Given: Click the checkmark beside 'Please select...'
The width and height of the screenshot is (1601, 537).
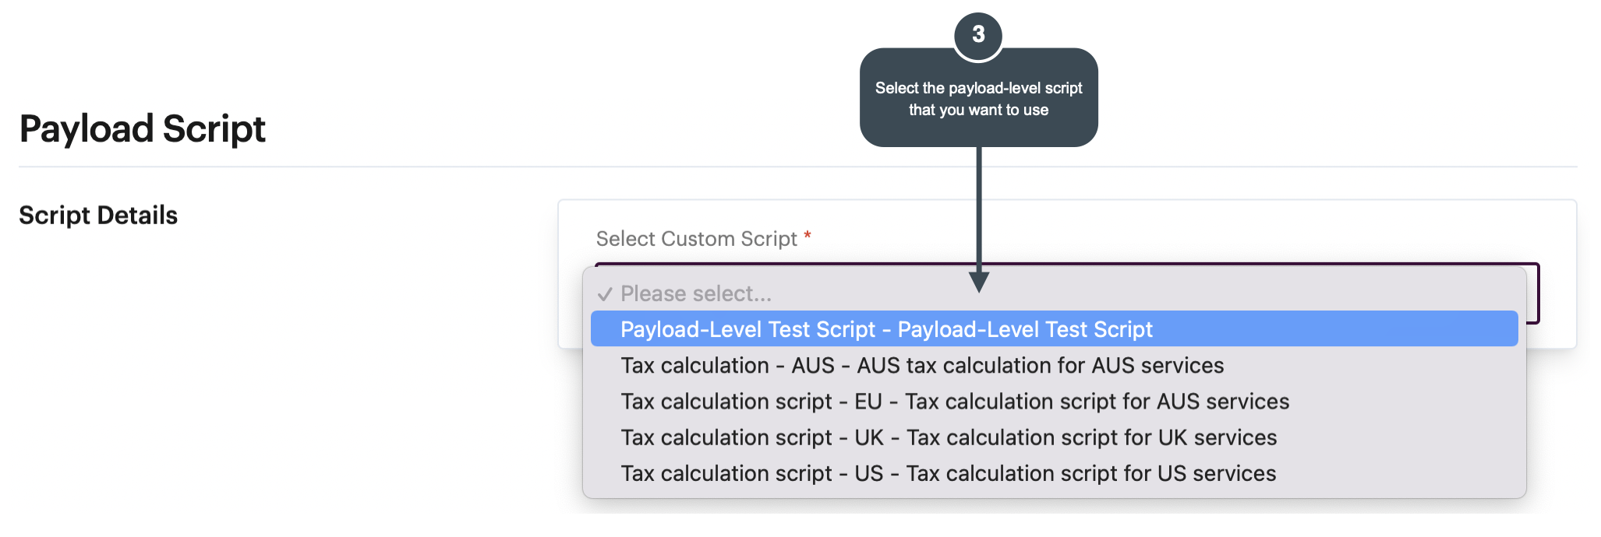Looking at the screenshot, I should tap(605, 294).
